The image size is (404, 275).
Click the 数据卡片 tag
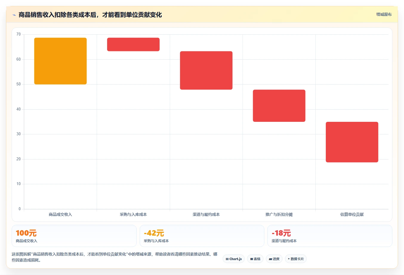[x=296, y=259]
